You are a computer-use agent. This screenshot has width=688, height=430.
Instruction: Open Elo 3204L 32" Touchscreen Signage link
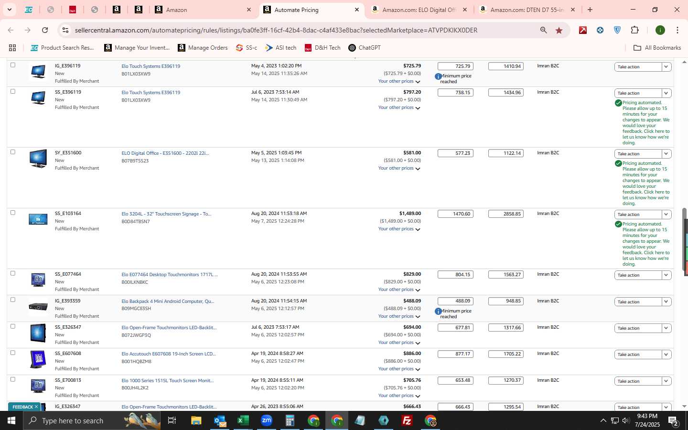point(166,214)
